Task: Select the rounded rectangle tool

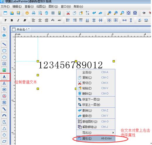Action: 4,51
